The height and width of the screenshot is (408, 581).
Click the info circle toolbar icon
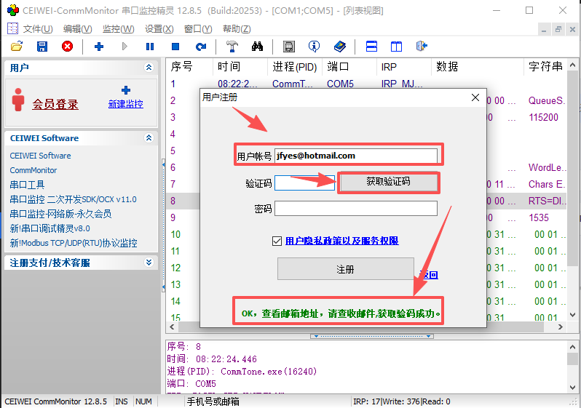(314, 47)
